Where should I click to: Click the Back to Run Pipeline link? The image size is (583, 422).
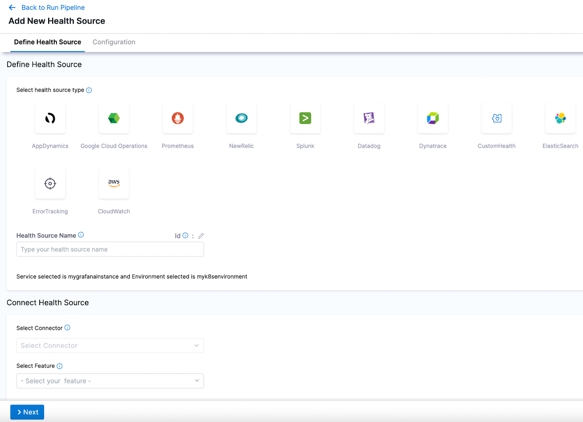[53, 7]
